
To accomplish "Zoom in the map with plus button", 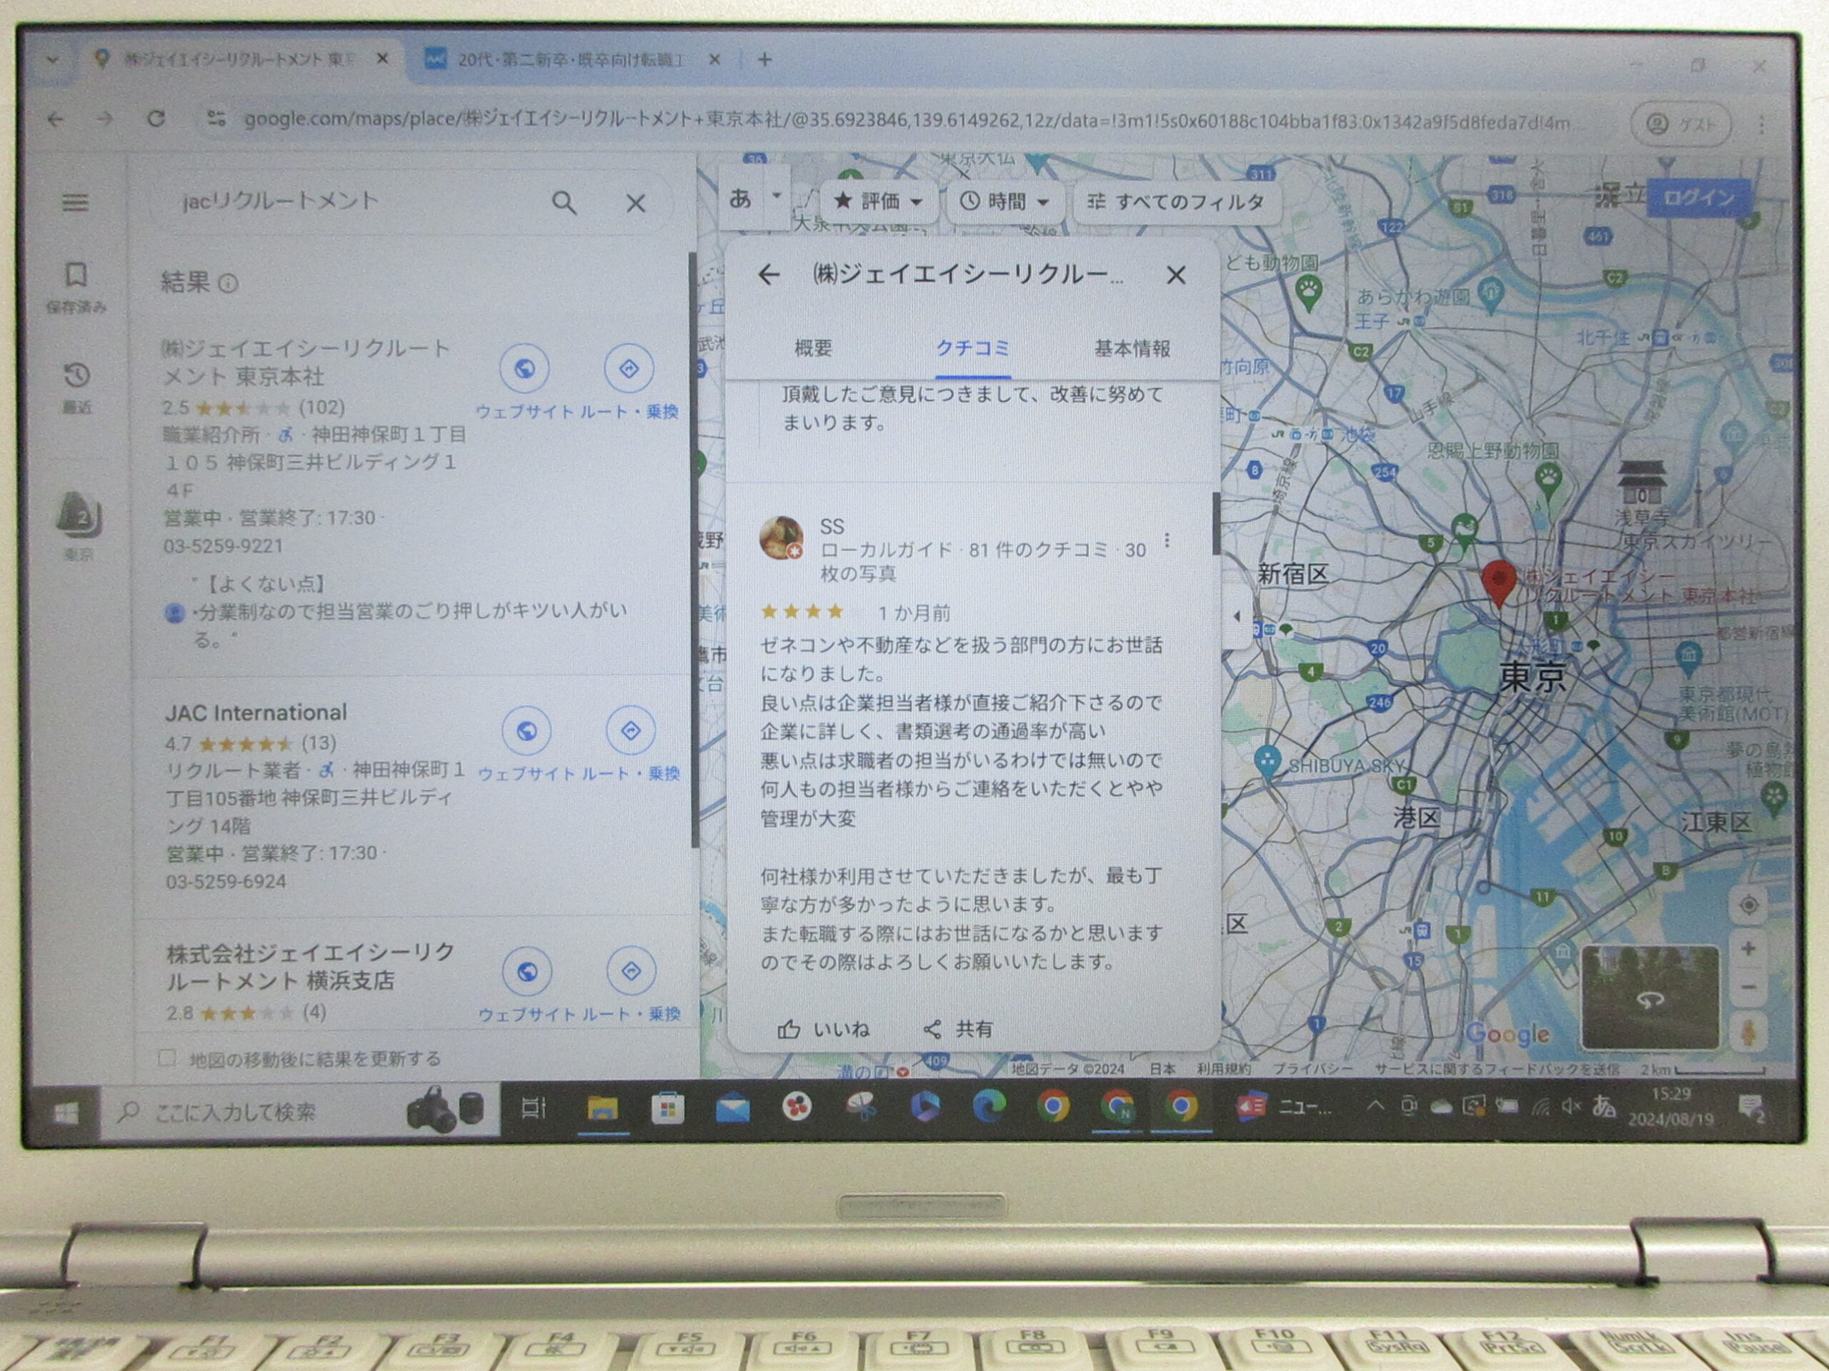I will pyautogui.click(x=1748, y=949).
